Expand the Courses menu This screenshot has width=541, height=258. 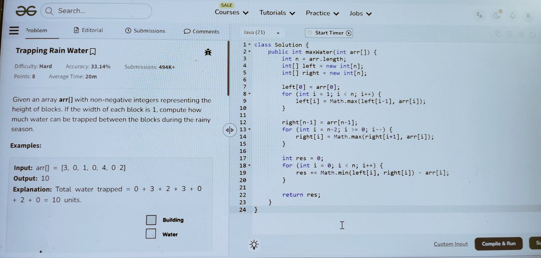(231, 13)
